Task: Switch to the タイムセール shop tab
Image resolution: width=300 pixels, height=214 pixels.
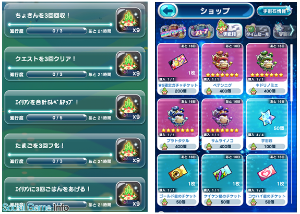Action: (x=257, y=32)
